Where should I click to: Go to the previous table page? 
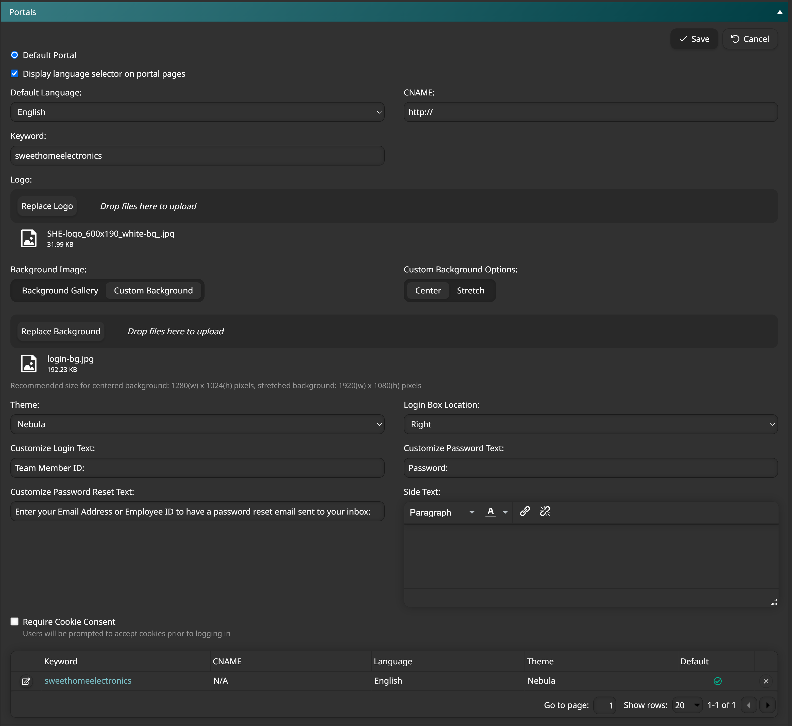[x=748, y=705]
